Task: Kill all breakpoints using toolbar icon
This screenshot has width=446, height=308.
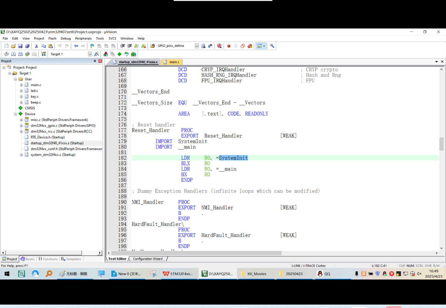Action: click(250, 46)
